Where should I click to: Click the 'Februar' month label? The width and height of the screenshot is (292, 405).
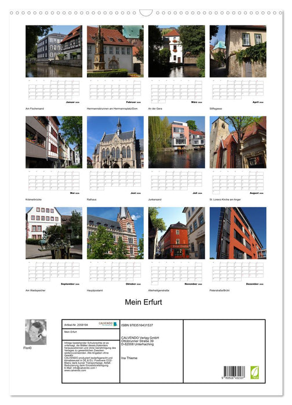pyautogui.click(x=131, y=102)
